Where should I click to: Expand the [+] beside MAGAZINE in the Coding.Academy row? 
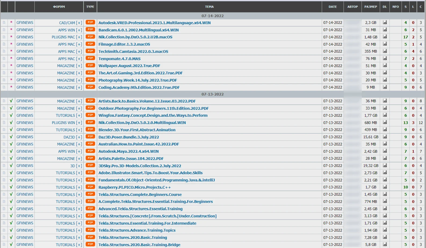point(79,87)
